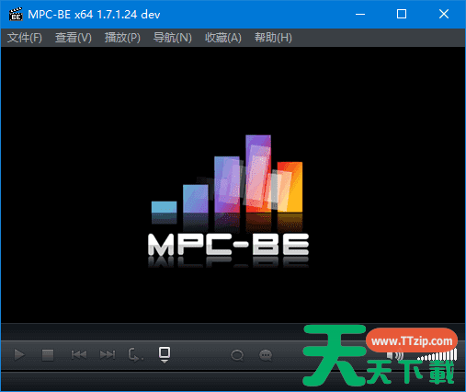Maximize the MPC-BE window
The height and width of the screenshot is (392, 466).
[x=402, y=14]
